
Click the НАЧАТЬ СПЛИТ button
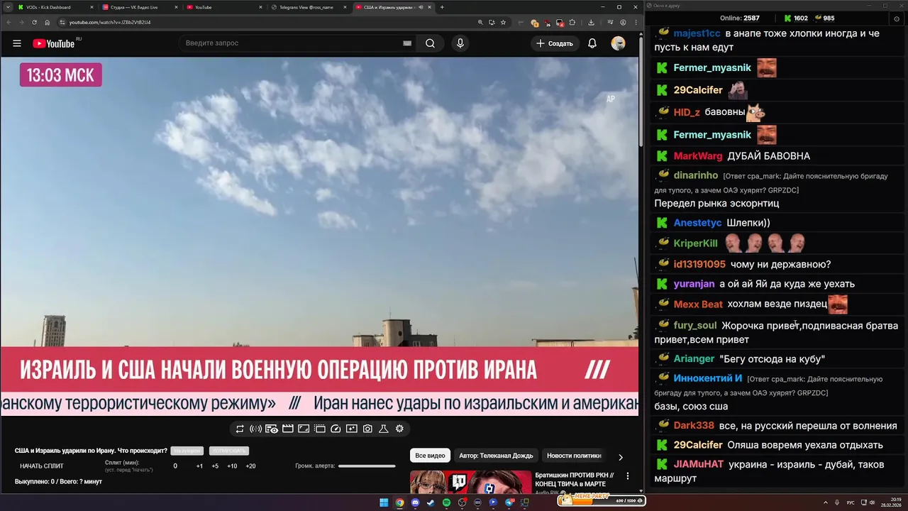pyautogui.click(x=42, y=466)
